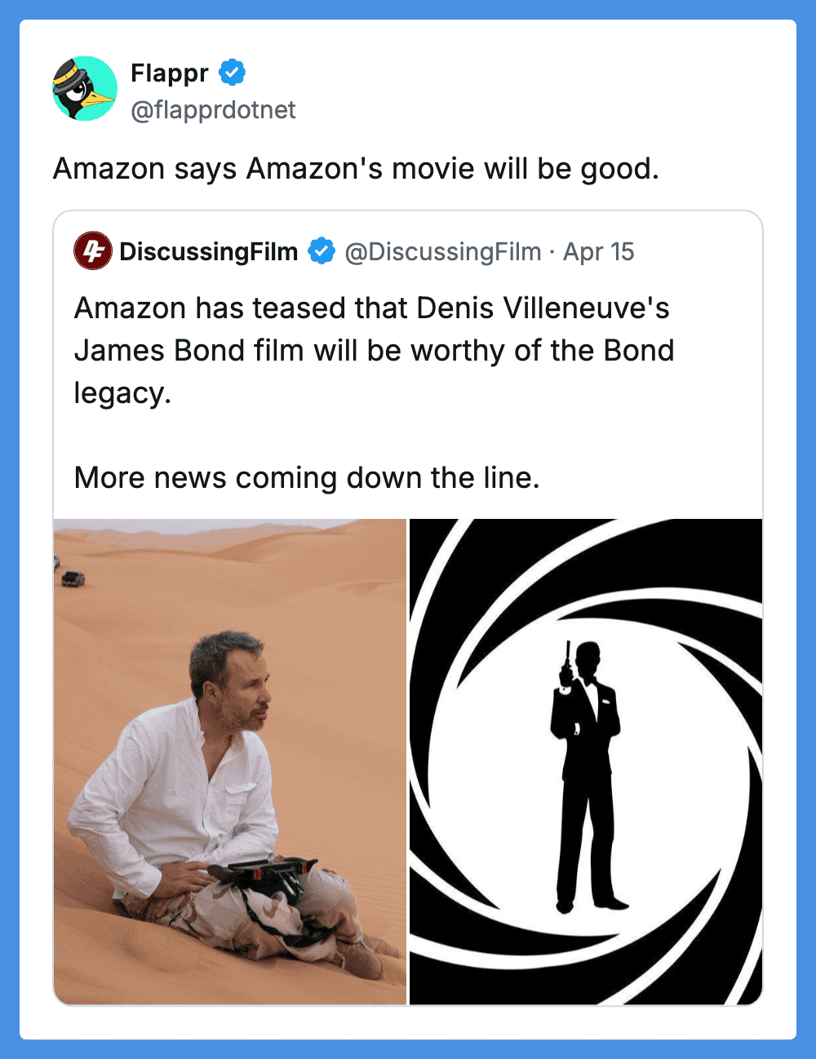Image resolution: width=816 pixels, height=1059 pixels.
Task: Select the 'Amazon says Amazon's movie' tweet text
Action: pos(356,169)
